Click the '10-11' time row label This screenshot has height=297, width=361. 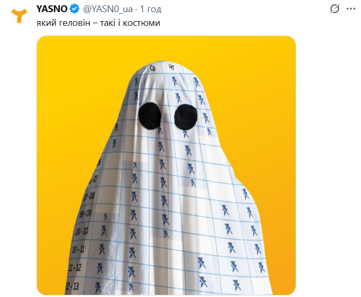click(78, 249)
